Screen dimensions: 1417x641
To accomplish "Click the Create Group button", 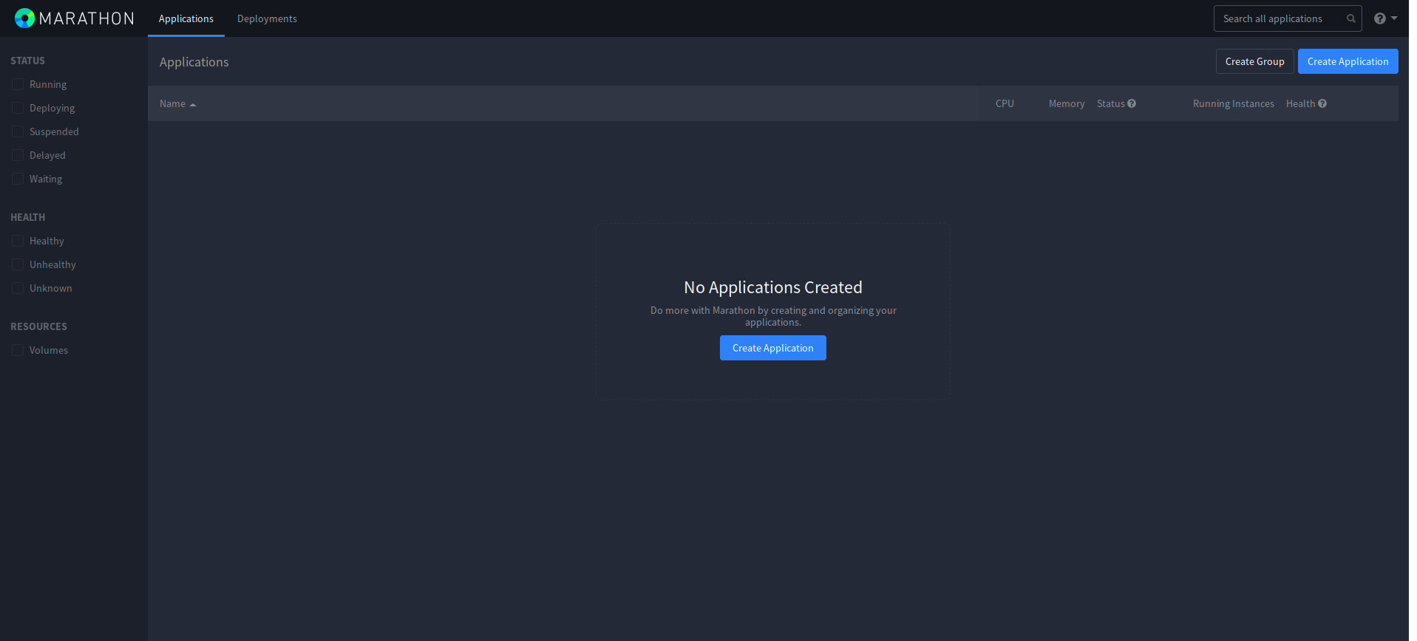I will pos(1254,61).
